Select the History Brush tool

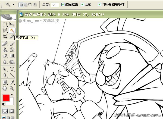click(x=12, y=50)
